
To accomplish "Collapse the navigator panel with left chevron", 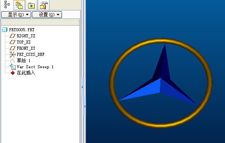I will coord(82,87).
